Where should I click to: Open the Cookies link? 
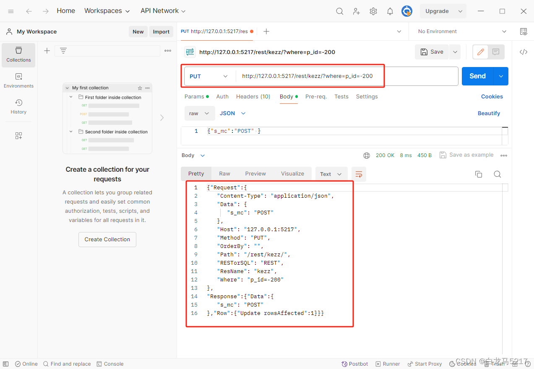point(492,97)
